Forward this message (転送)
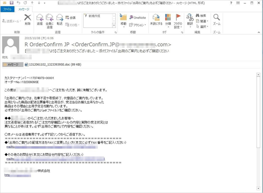This screenshot has width=263, height=193. click(59, 20)
